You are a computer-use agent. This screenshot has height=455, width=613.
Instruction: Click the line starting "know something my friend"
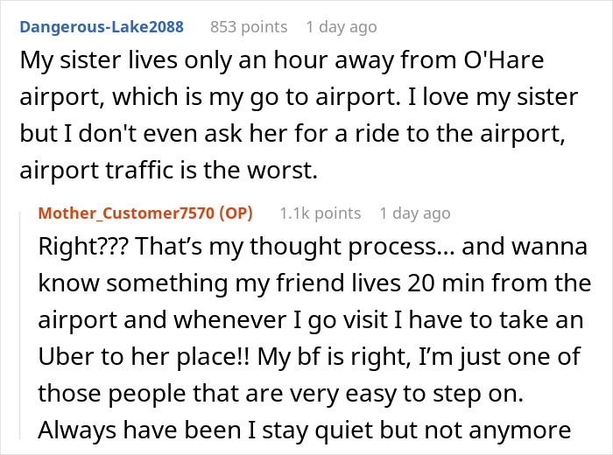coord(315,283)
